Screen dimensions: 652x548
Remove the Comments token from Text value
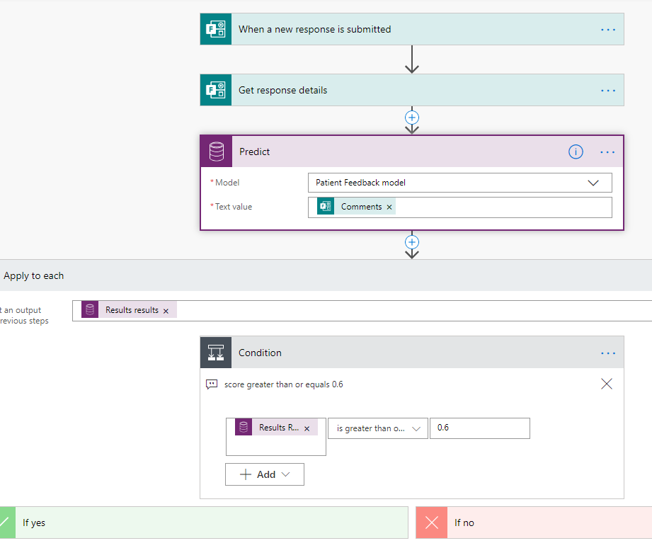coord(389,207)
